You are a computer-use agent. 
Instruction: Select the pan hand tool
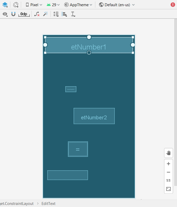click(x=168, y=153)
